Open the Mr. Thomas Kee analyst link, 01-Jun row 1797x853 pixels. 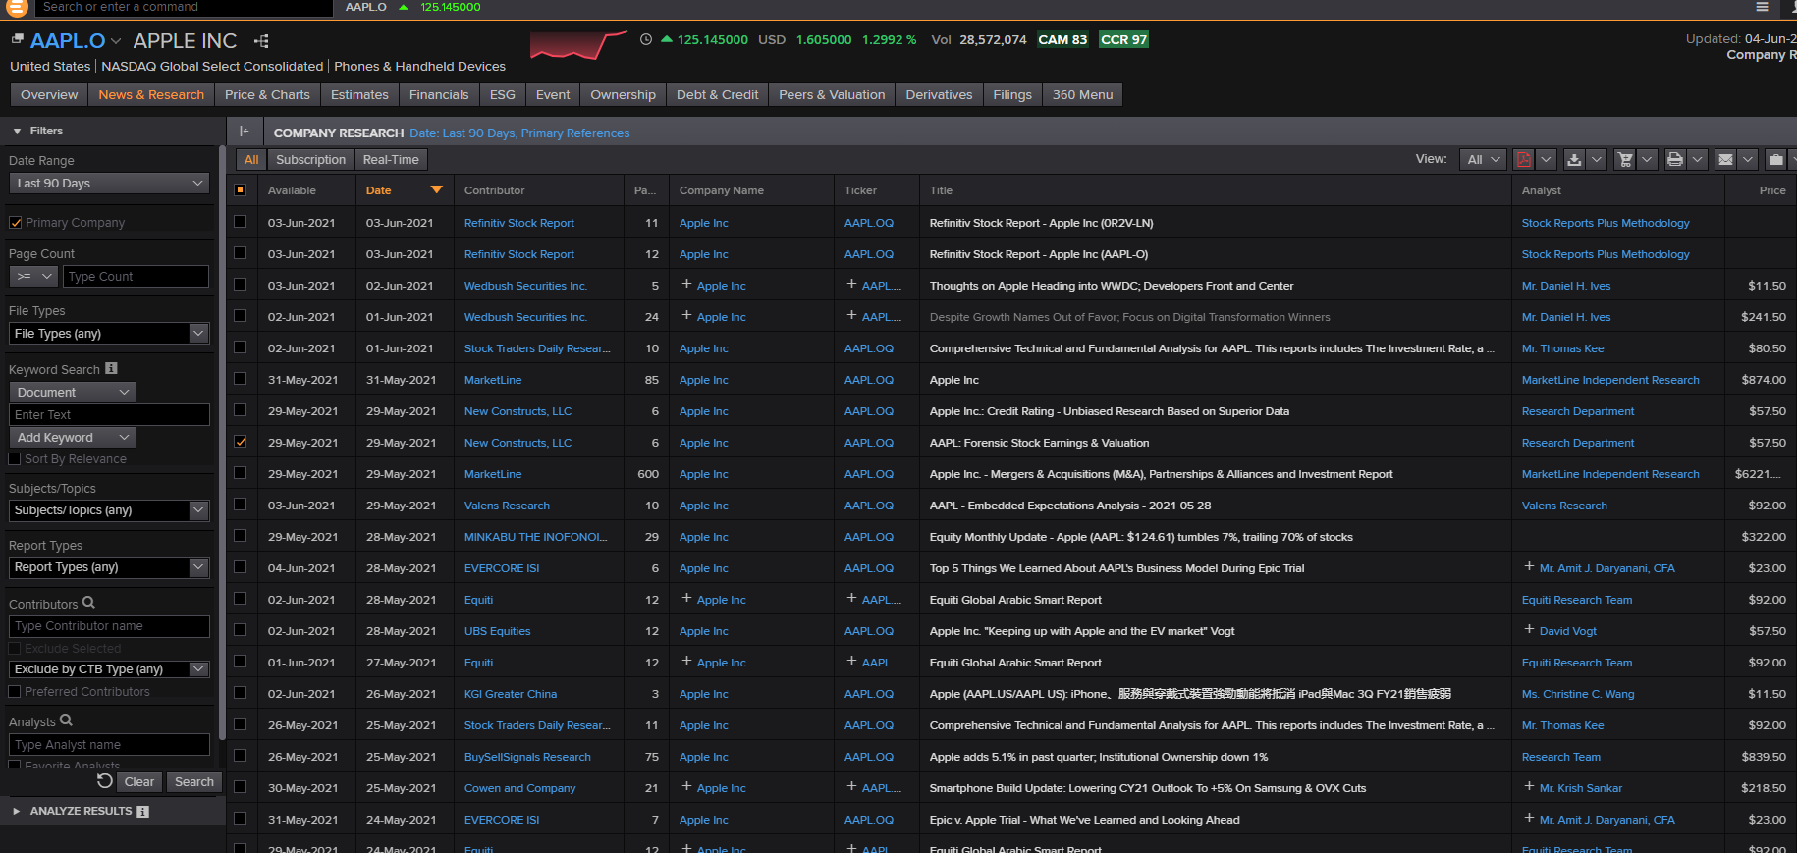click(1562, 348)
